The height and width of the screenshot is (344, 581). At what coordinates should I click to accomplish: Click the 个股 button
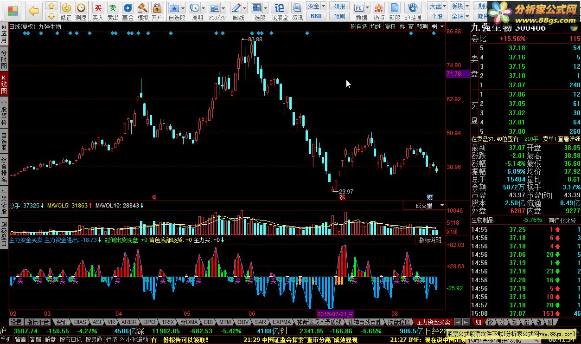click(437, 16)
